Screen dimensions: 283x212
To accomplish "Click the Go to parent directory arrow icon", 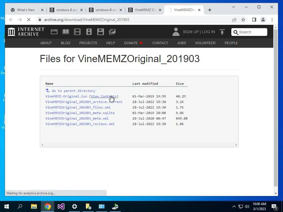I will (48, 90).
